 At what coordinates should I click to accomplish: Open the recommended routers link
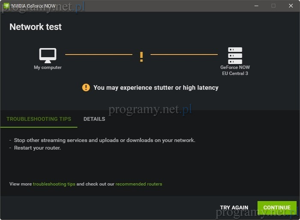(139, 184)
